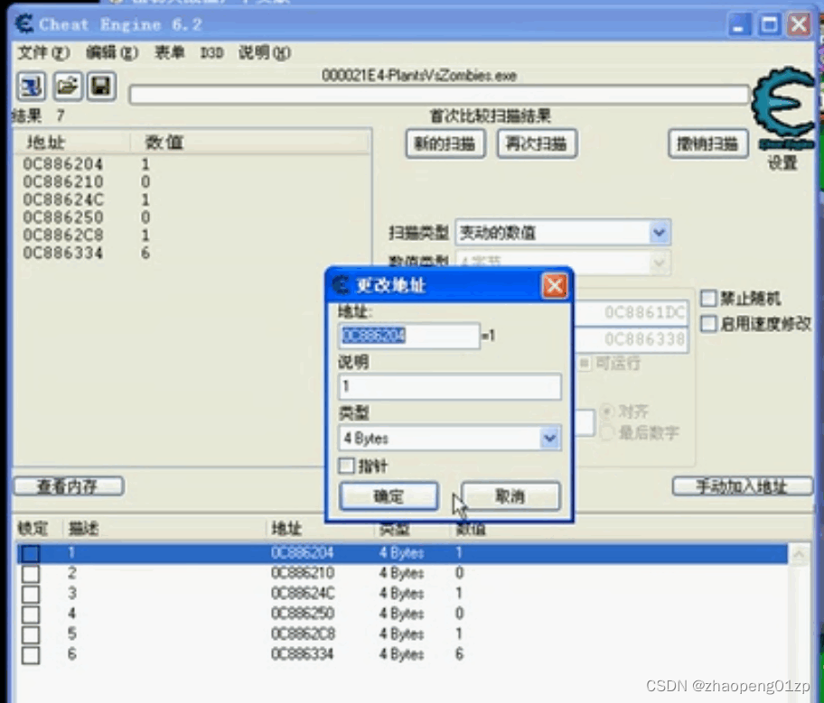The image size is (824, 703).
Task: Tick the lock checkbox for row 2
Action: click(x=31, y=573)
